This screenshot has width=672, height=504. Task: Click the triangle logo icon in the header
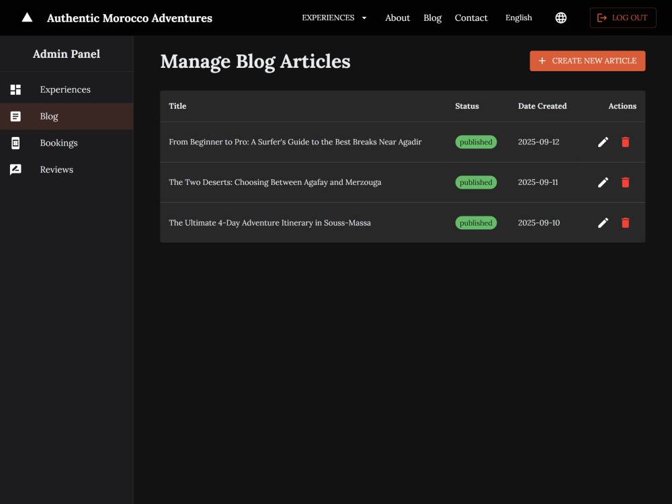(27, 17)
